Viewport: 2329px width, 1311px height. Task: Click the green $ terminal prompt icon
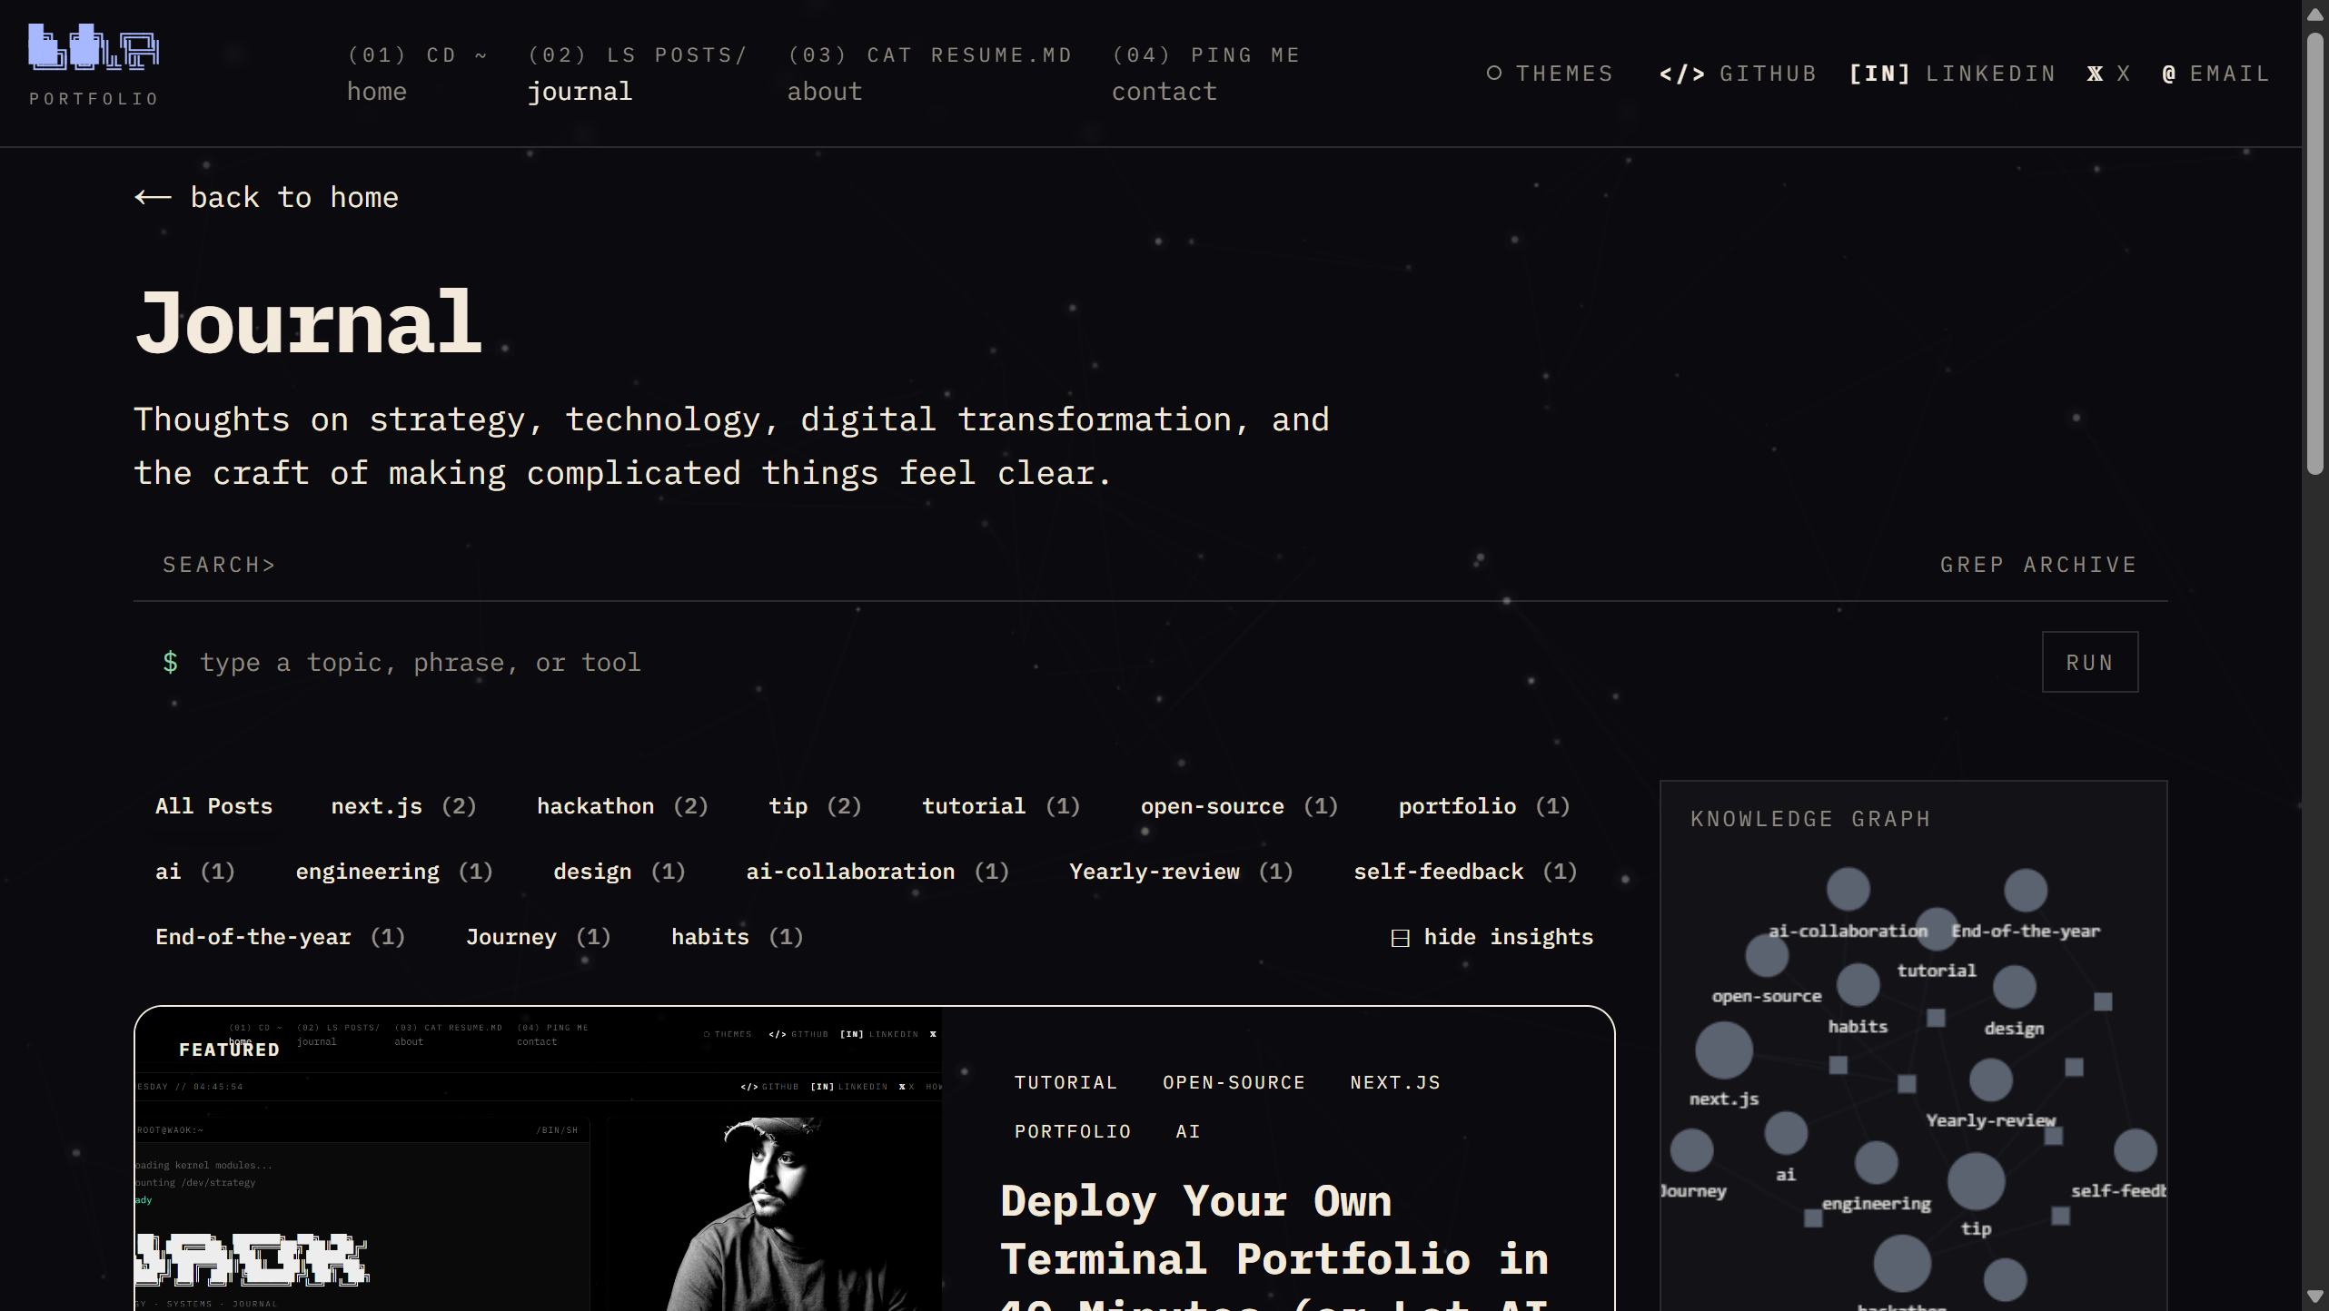pos(172,662)
